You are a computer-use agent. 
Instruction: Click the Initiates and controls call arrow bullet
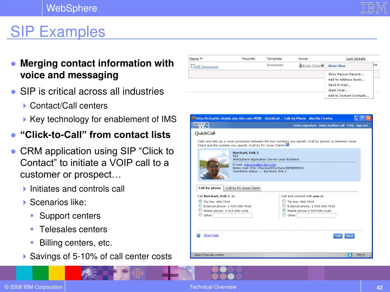[24, 189]
